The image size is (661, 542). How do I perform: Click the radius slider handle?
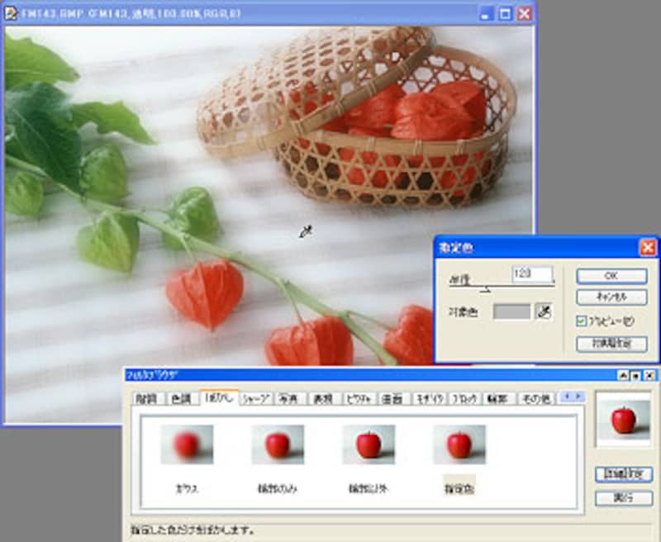pos(487,289)
